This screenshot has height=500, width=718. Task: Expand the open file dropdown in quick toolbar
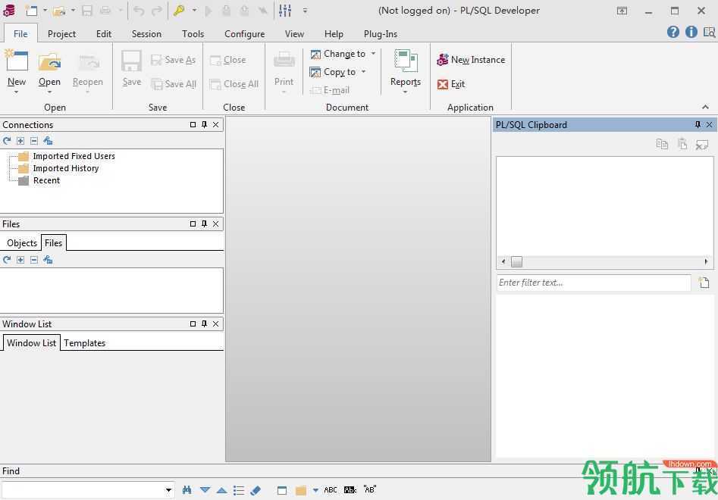pyautogui.click(x=73, y=10)
